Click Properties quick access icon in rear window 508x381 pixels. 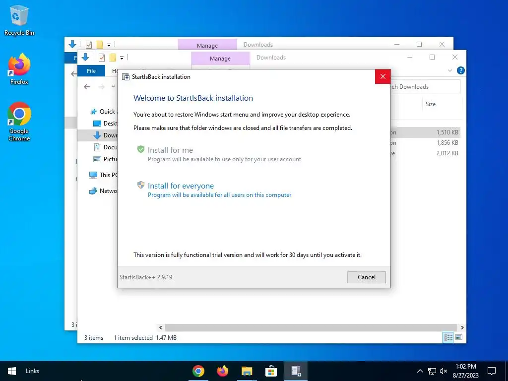(x=88, y=44)
